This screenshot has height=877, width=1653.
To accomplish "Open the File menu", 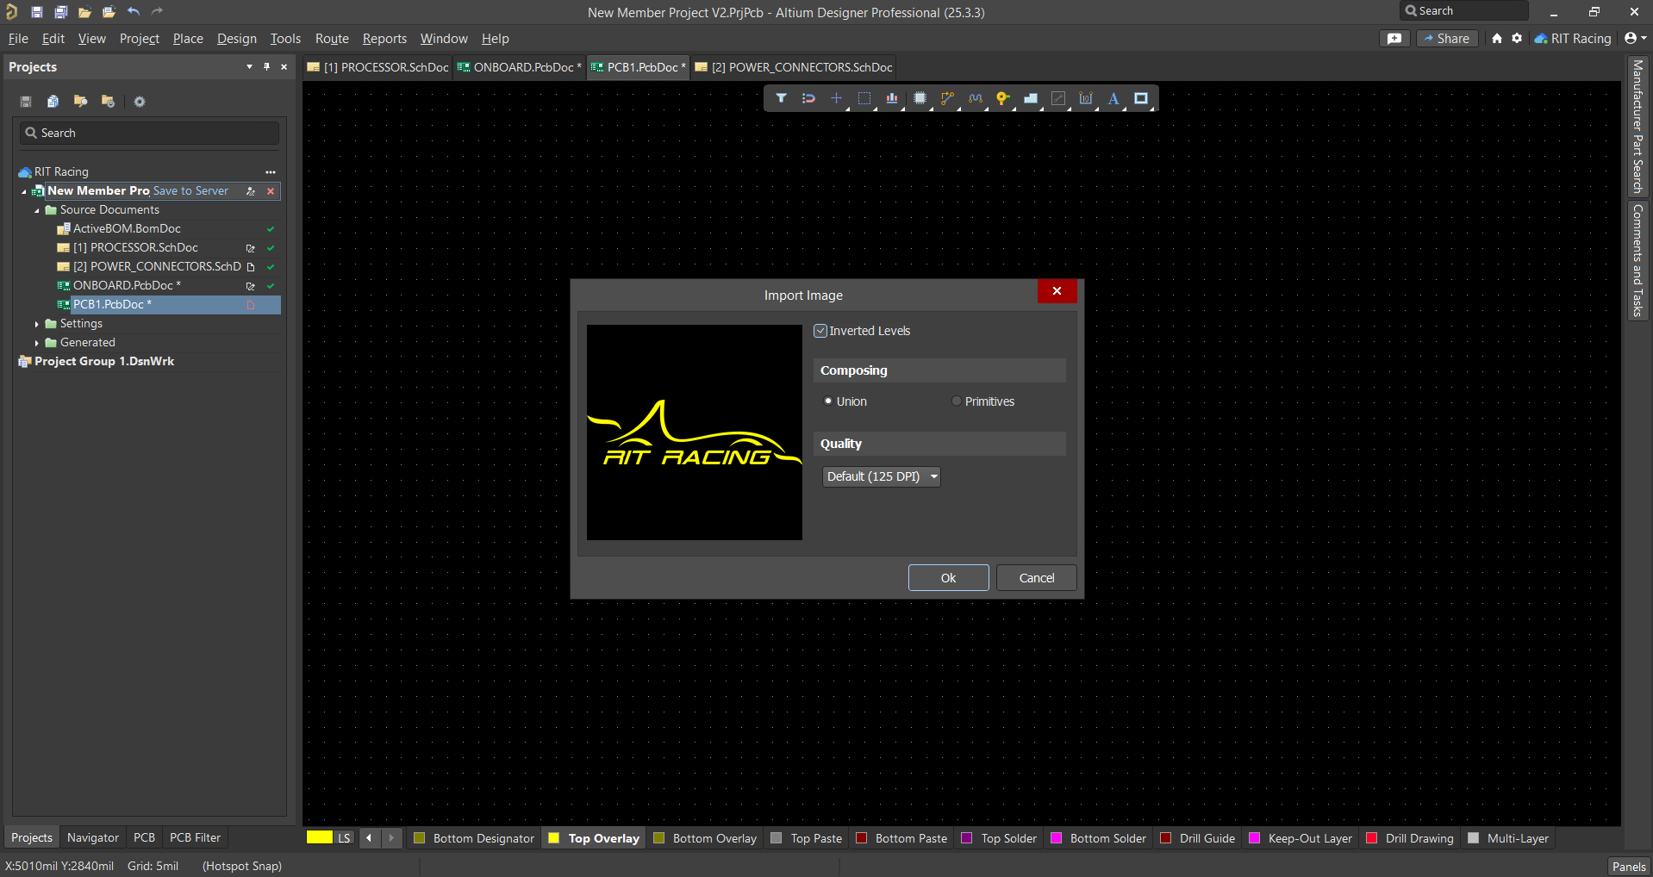I will pos(18,39).
